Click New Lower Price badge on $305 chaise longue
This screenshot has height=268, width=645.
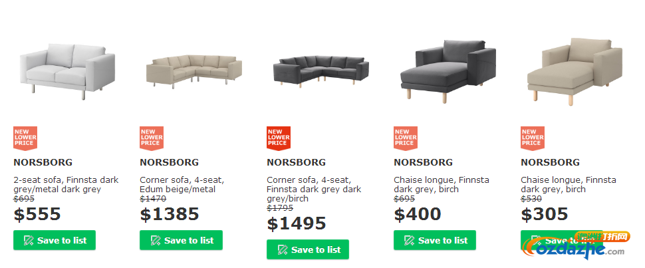[x=533, y=138]
